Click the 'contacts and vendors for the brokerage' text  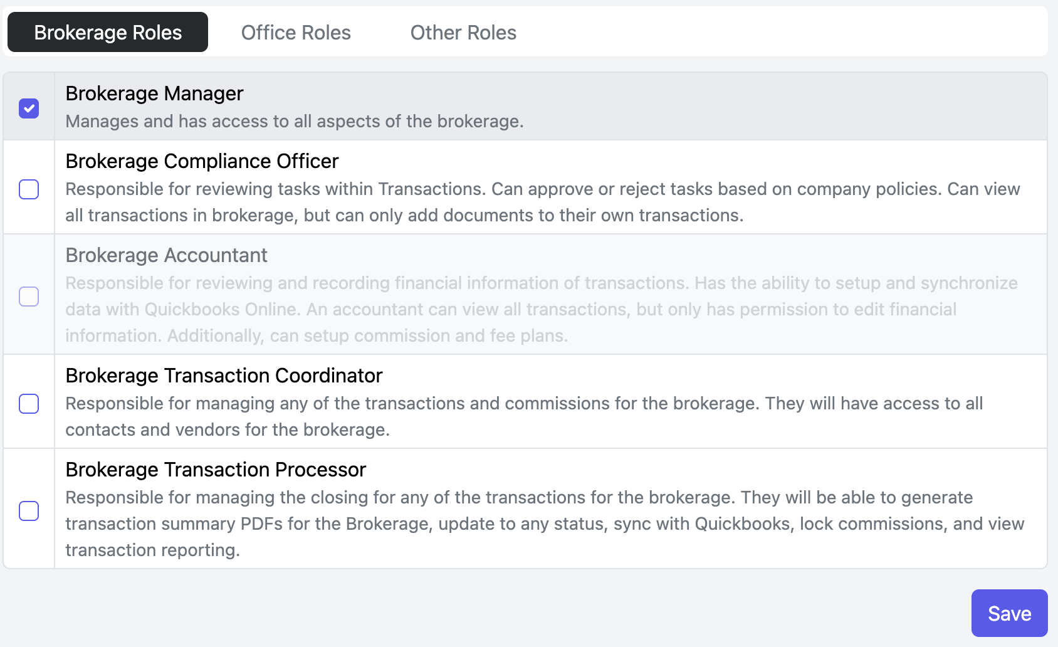[x=228, y=429]
